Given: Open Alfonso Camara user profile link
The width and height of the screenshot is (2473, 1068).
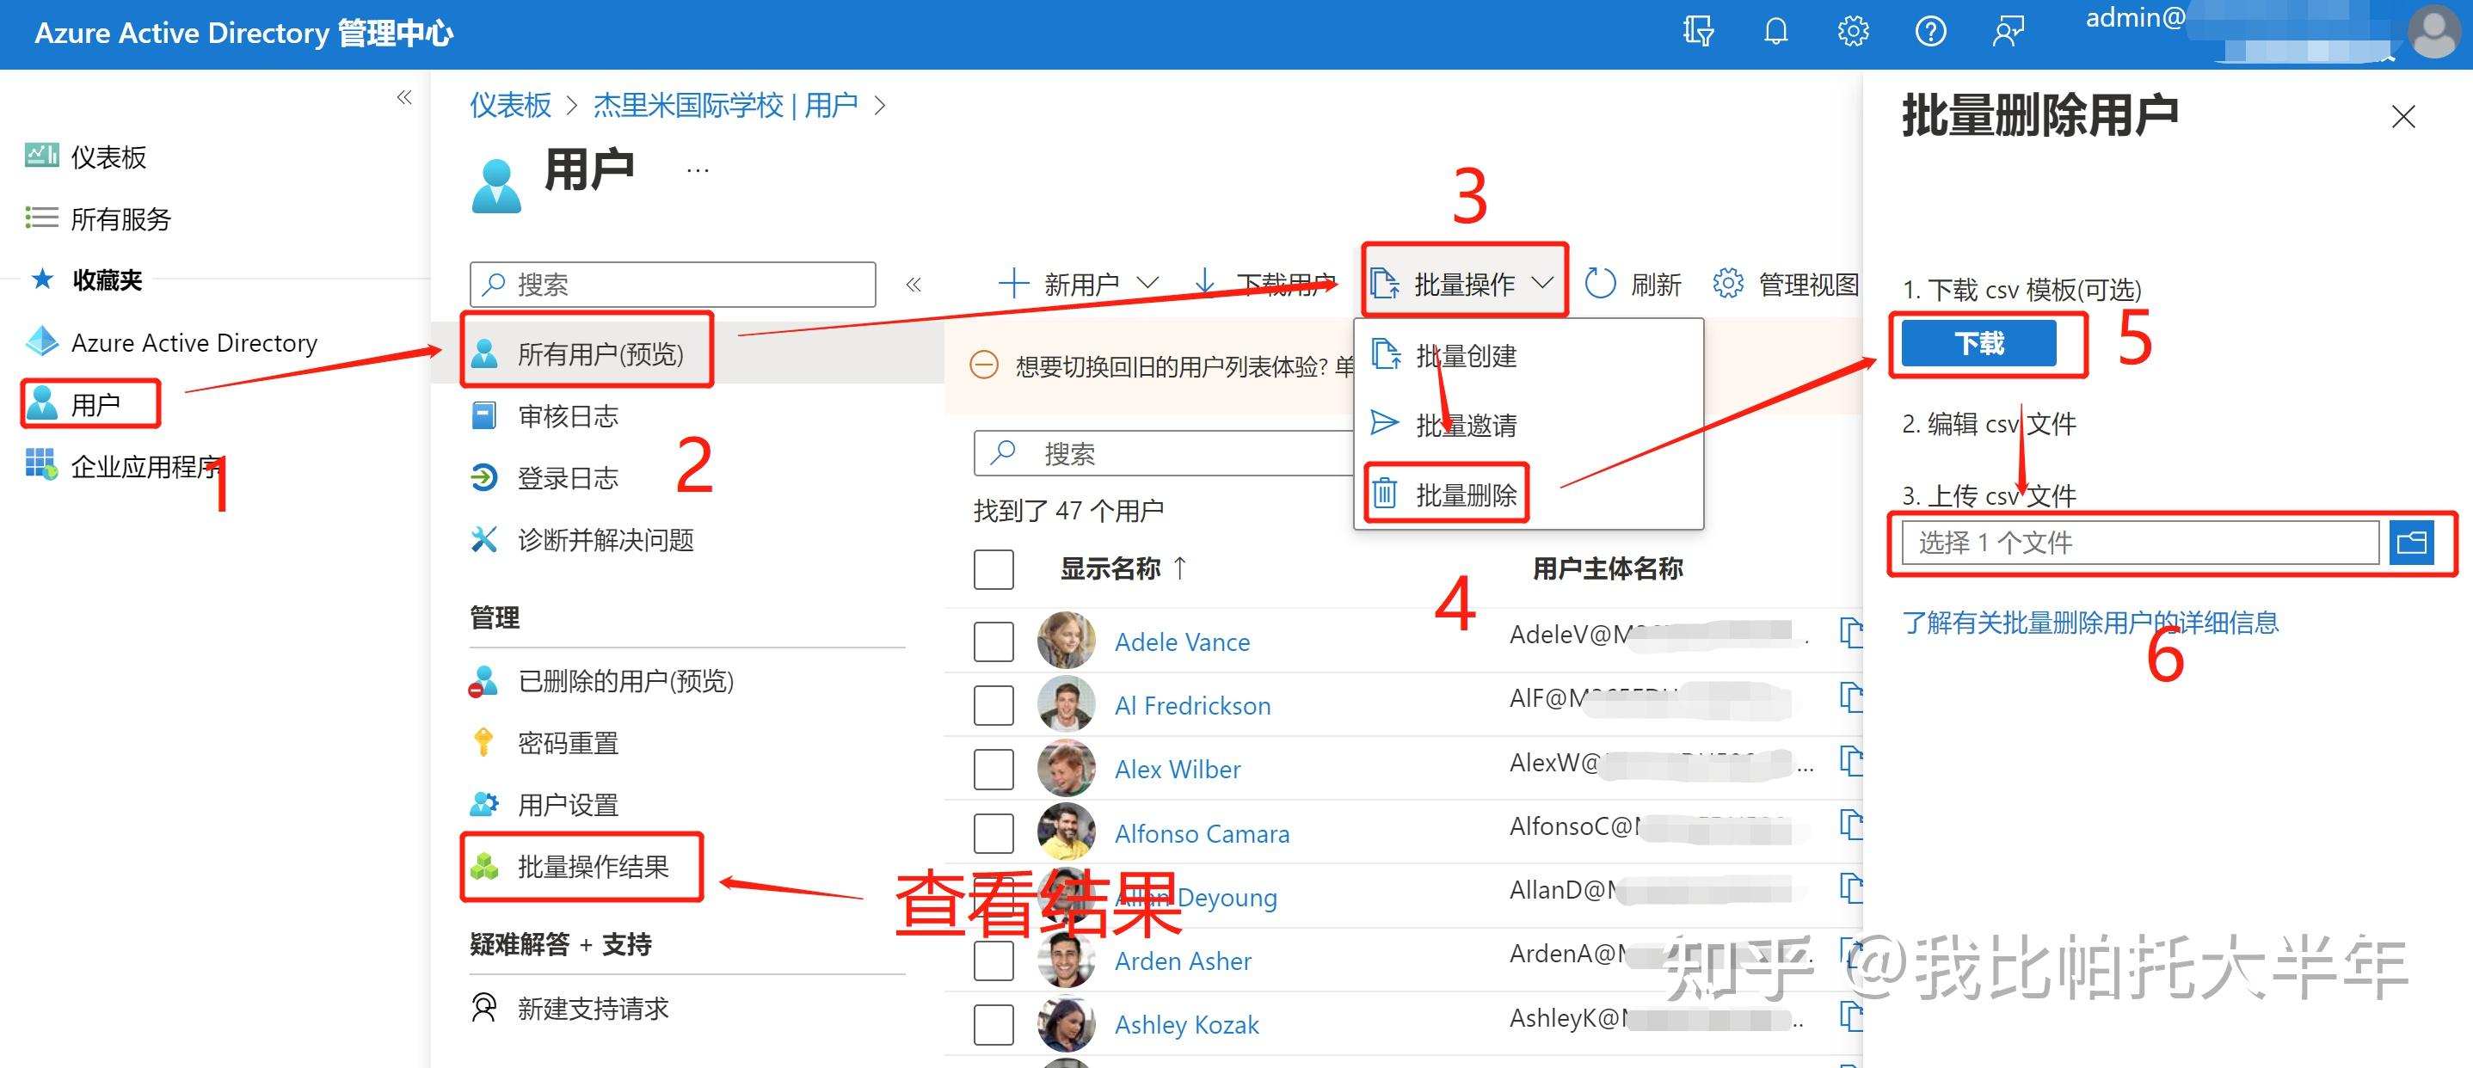Looking at the screenshot, I should (x=1202, y=833).
